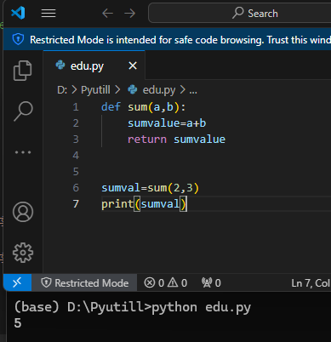Click the Restricted Mode banner message
Image resolution: width=331 pixels, height=342 pixels.
[180, 40]
